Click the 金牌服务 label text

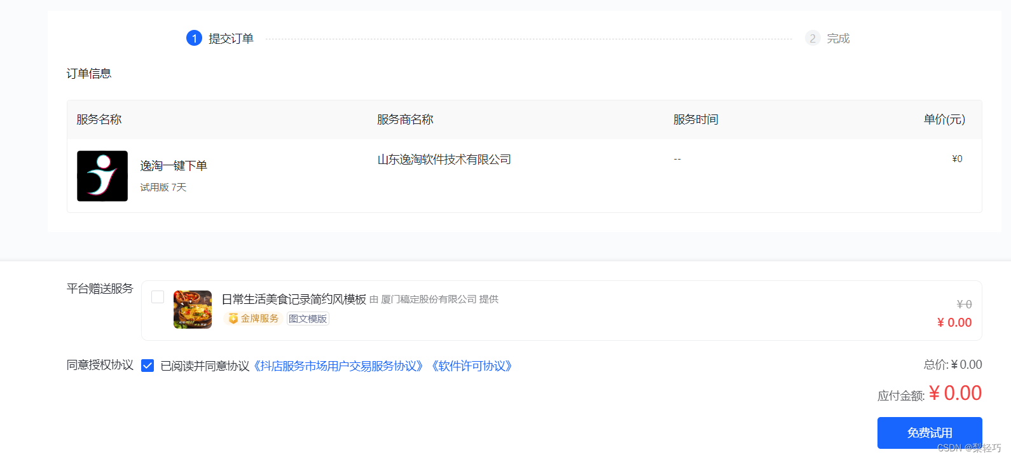tap(259, 319)
